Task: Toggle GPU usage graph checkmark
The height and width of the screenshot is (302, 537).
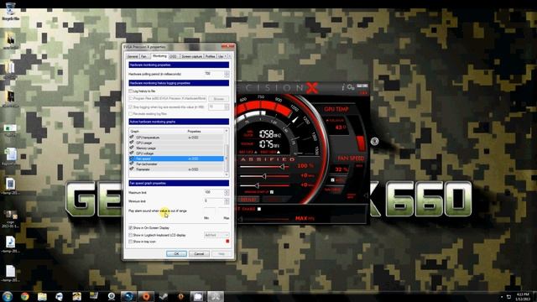Action: click(132, 143)
